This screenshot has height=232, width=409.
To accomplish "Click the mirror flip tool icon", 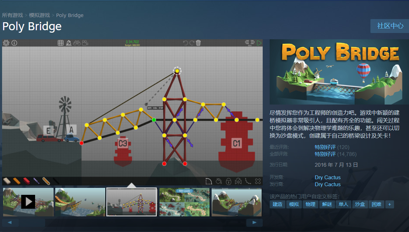I will (x=238, y=181).
